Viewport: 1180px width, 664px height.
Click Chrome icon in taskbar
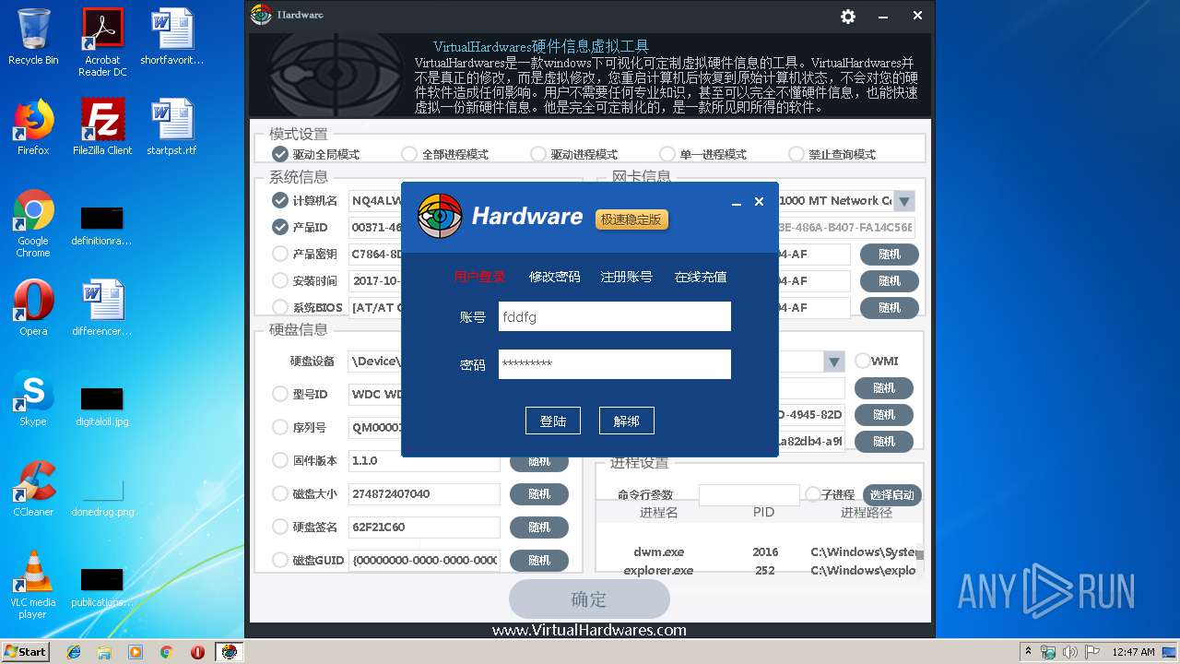(166, 652)
